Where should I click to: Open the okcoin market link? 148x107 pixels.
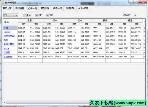click(x=7, y=32)
